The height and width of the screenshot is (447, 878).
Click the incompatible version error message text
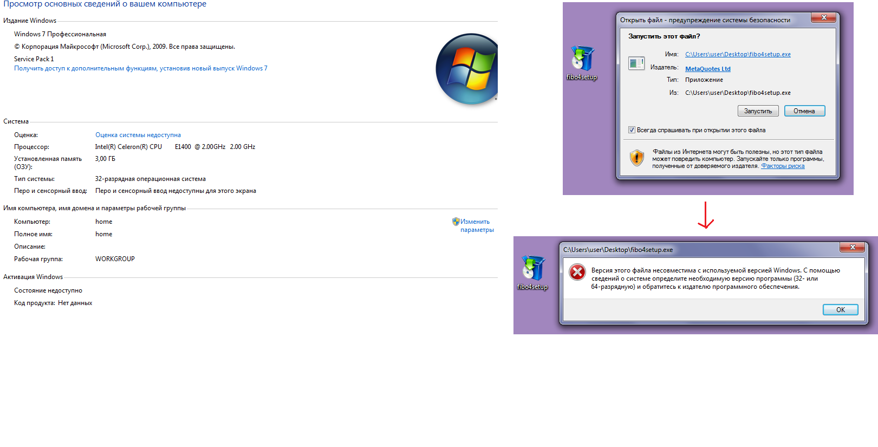[x=716, y=278]
